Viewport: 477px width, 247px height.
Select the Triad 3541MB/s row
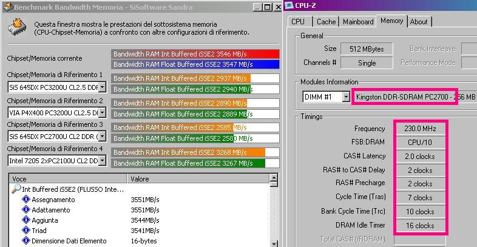tap(140, 231)
